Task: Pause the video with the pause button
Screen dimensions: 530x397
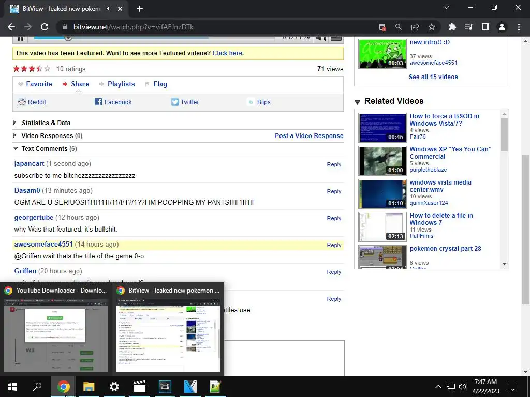Action: tap(20, 38)
